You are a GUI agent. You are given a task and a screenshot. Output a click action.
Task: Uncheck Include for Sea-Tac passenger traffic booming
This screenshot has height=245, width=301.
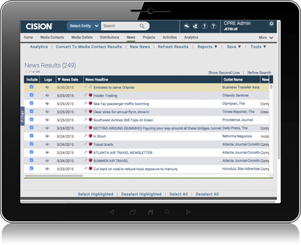(x=31, y=103)
